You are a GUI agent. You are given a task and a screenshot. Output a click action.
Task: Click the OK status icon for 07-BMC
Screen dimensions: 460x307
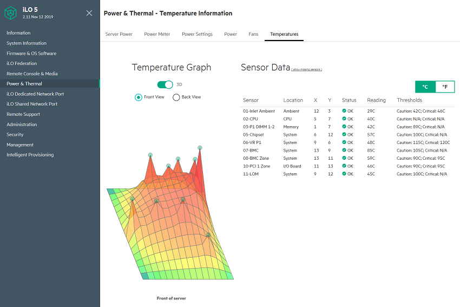(344, 151)
